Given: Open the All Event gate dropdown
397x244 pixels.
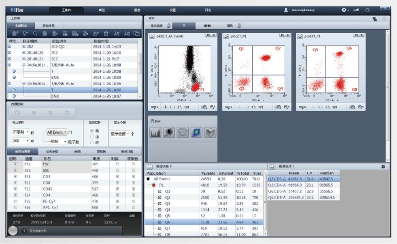Looking at the screenshot, I should pos(57,132).
